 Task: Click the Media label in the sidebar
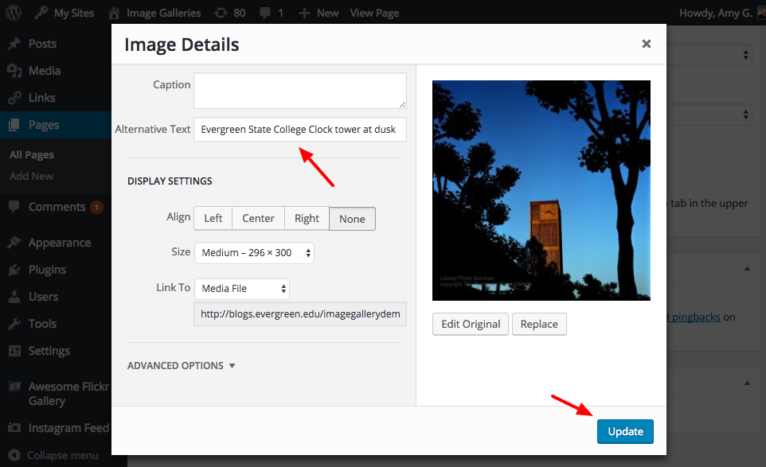pos(45,71)
